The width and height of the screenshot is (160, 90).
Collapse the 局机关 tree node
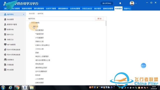tap(32, 26)
